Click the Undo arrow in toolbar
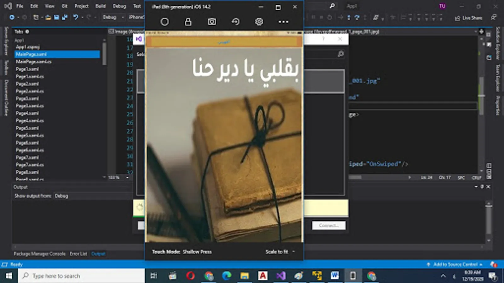This screenshot has height=283, width=504. (x=76, y=17)
